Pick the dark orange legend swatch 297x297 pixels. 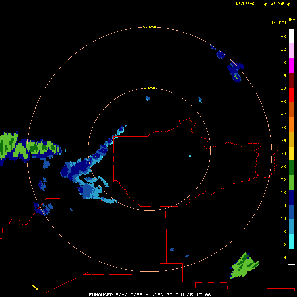(291, 110)
